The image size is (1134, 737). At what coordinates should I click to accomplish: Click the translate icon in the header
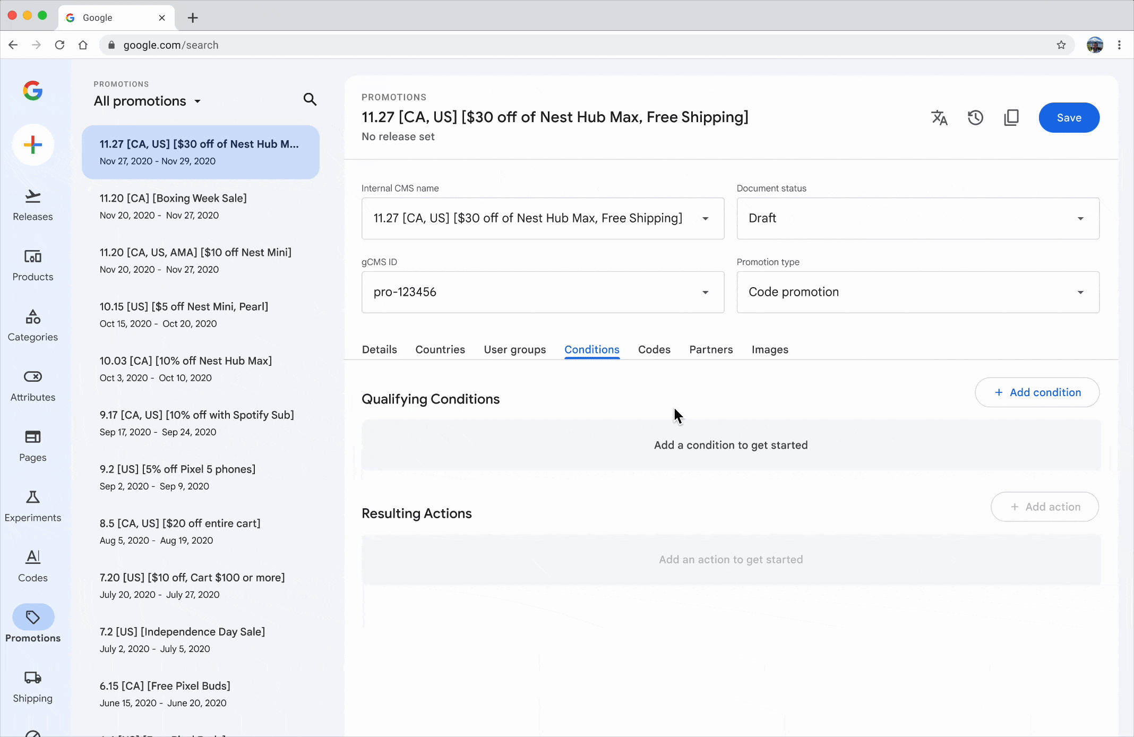(x=939, y=118)
